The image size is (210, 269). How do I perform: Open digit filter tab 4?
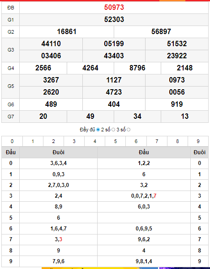coord(95,141)
